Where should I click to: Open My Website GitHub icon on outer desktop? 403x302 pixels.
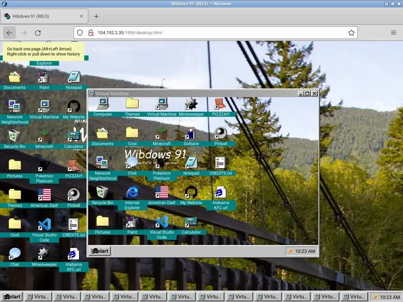click(74, 110)
